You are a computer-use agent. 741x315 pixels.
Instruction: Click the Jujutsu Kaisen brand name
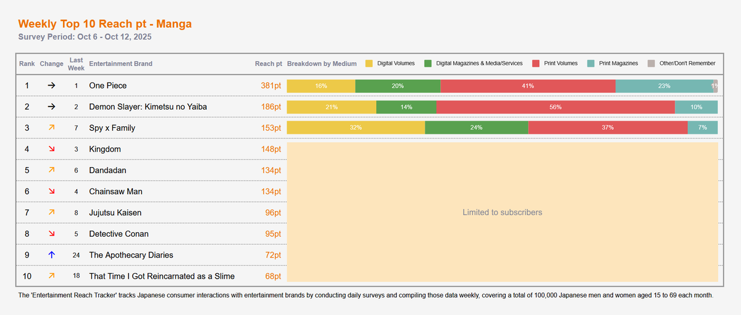(x=115, y=212)
